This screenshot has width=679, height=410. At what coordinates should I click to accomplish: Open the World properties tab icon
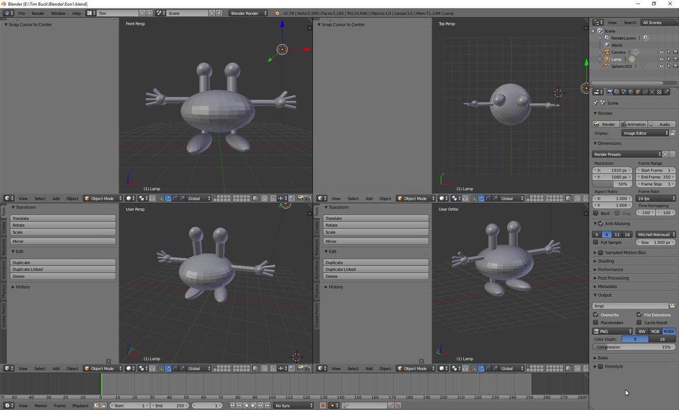pos(631,92)
